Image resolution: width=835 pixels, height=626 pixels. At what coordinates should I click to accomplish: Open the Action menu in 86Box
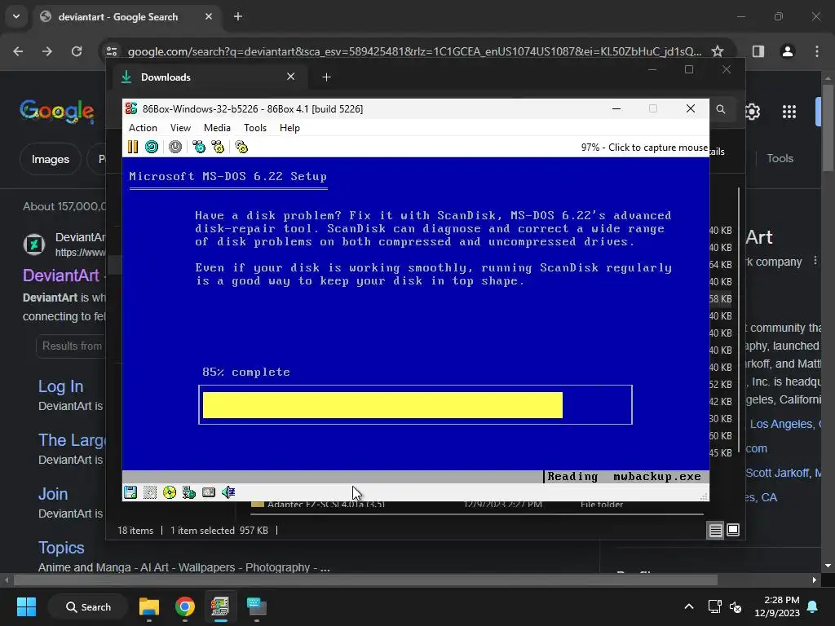click(x=143, y=128)
